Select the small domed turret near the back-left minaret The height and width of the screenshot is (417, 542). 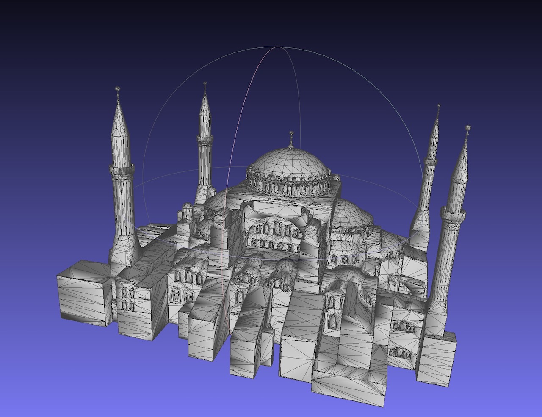coord(187,210)
